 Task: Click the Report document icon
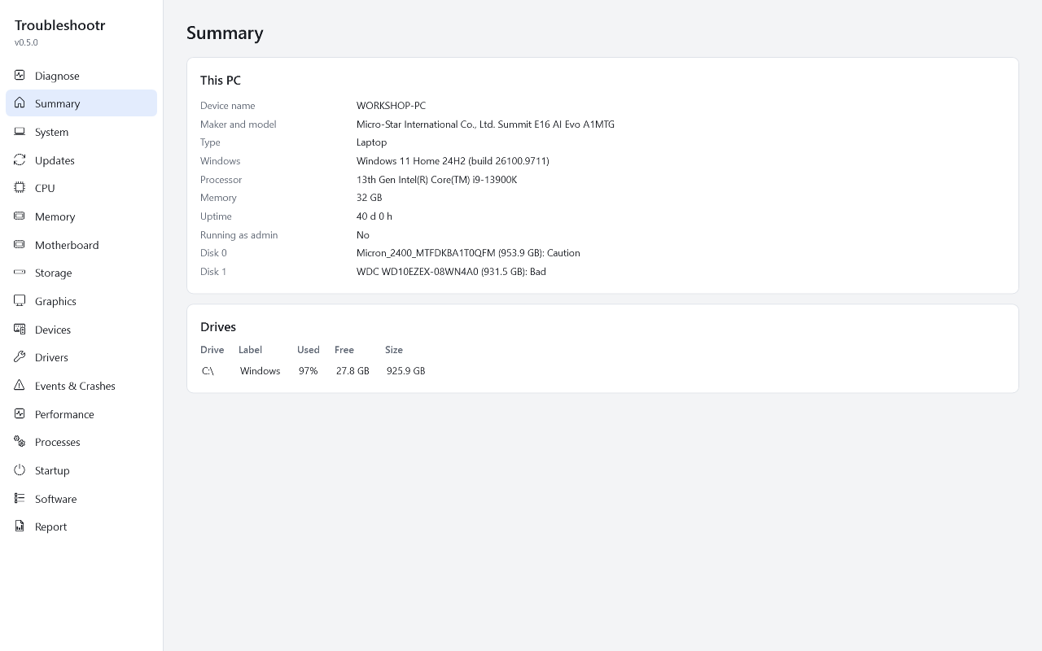[x=20, y=526]
